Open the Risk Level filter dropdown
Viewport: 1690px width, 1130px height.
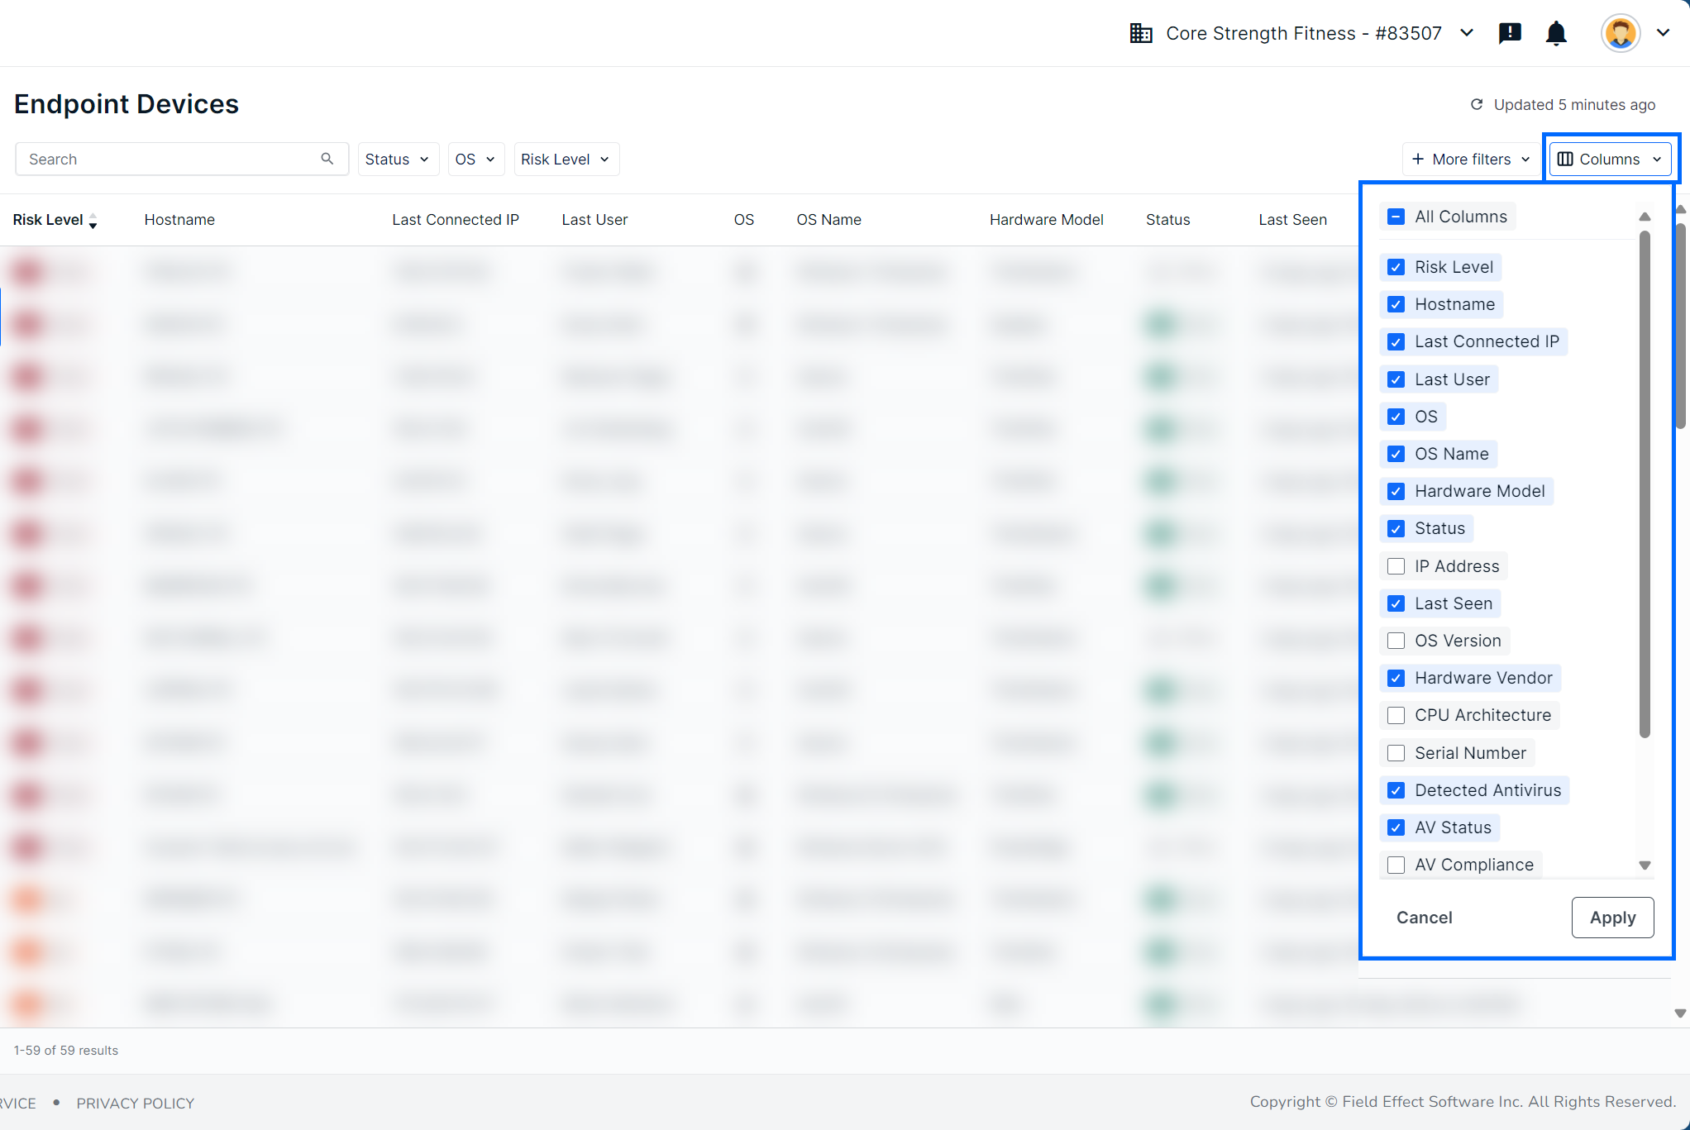(566, 159)
